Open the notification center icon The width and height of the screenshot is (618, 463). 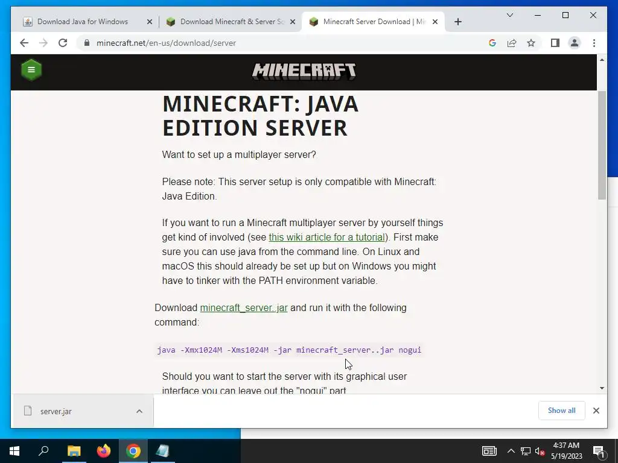click(x=599, y=451)
